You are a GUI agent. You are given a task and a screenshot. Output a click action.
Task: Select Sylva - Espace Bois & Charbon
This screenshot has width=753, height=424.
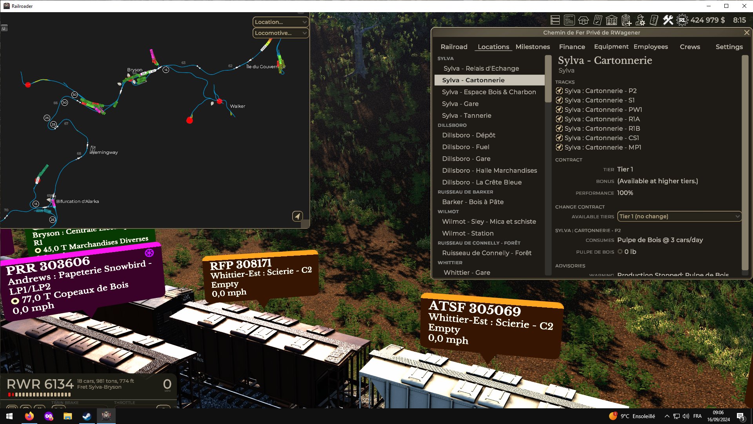tap(489, 92)
